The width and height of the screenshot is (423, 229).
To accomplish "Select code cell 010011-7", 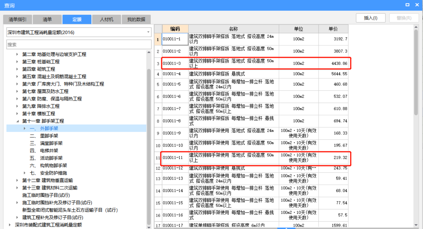I will pos(175,109).
